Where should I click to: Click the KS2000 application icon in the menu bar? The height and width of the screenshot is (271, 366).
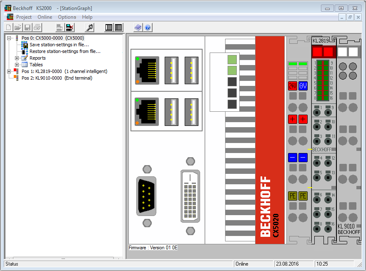coord(10,17)
